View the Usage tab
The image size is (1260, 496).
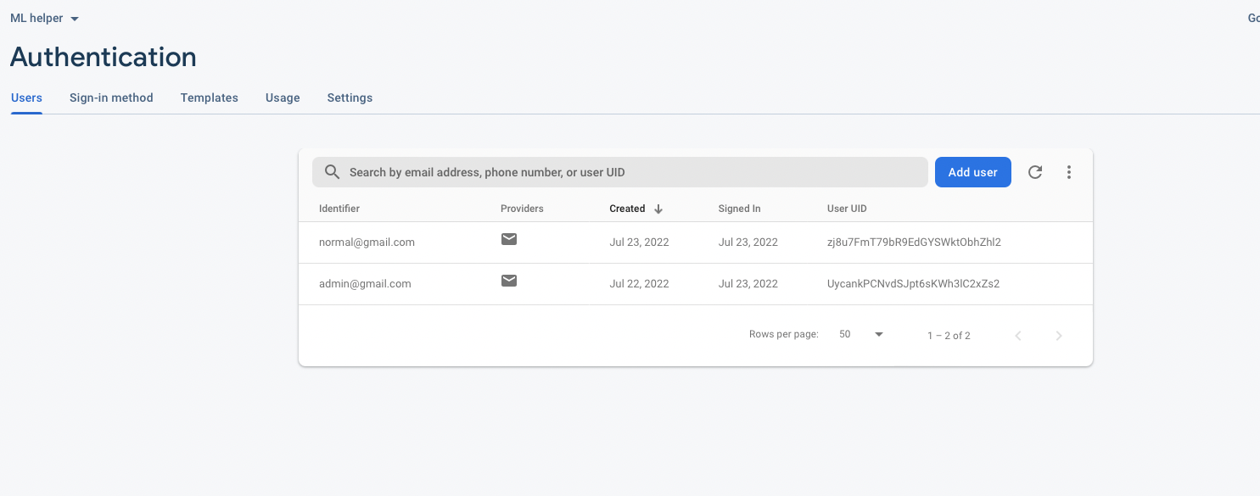pos(283,98)
